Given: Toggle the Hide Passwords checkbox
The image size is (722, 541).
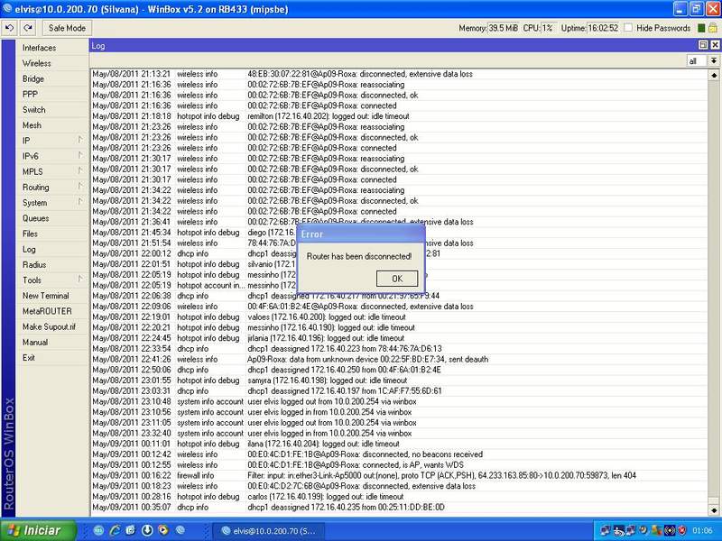Looking at the screenshot, I should point(628,28).
